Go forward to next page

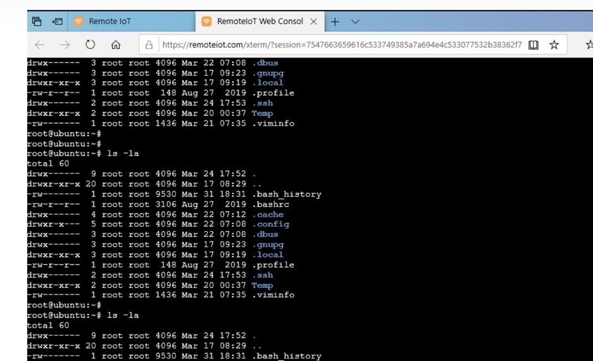(x=65, y=45)
